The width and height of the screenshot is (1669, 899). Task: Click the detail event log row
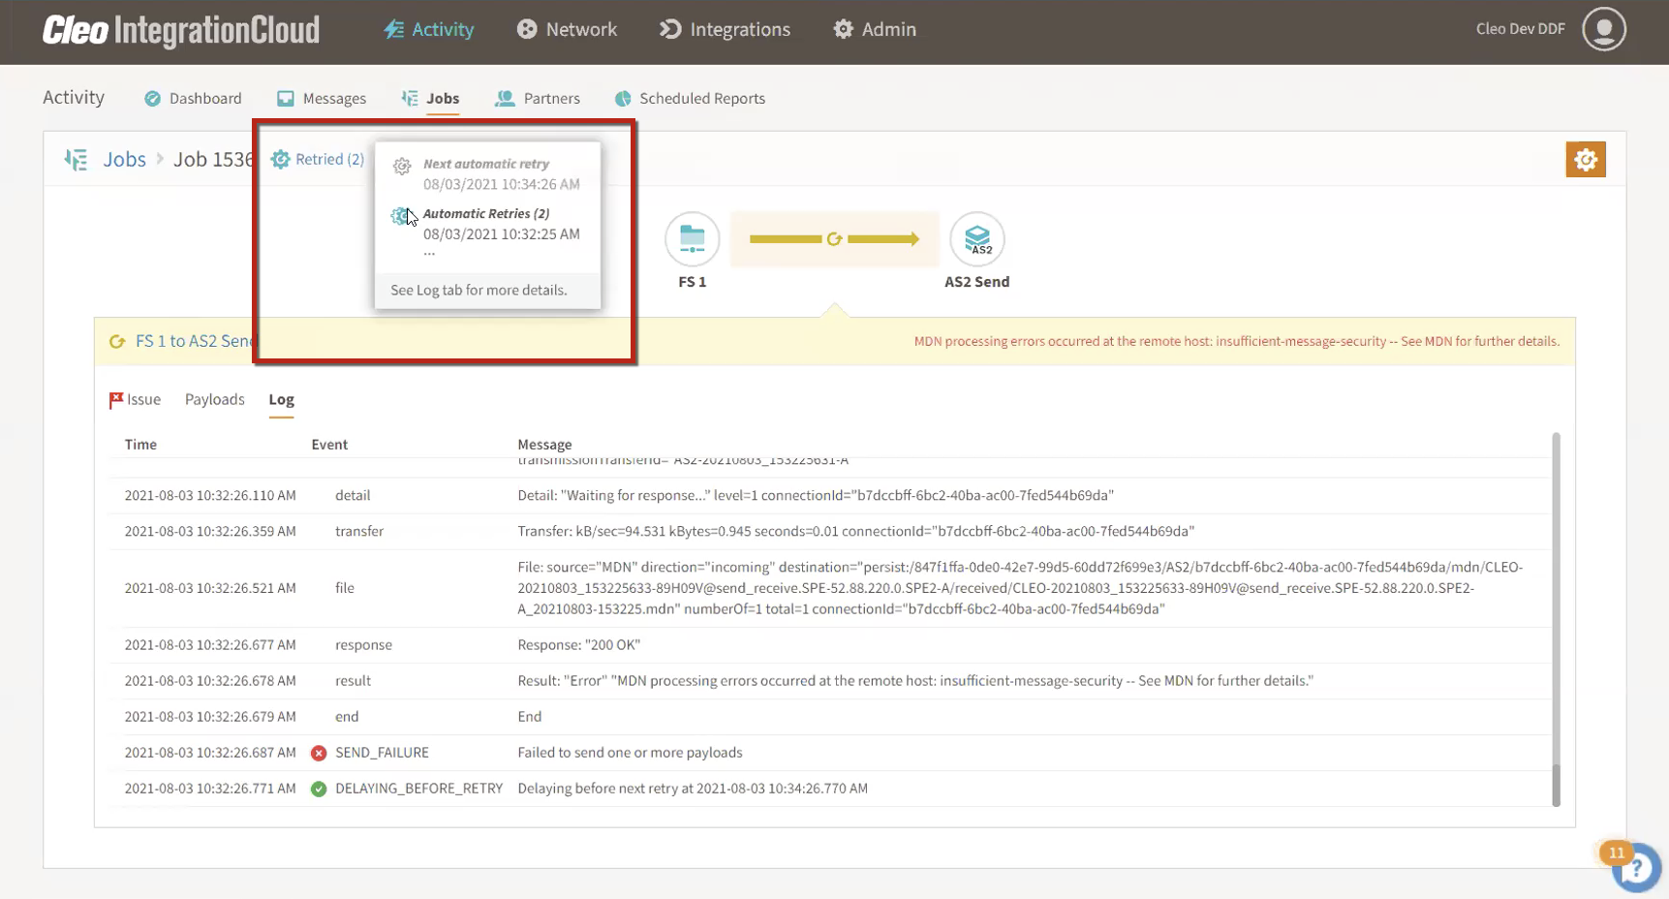(x=829, y=495)
